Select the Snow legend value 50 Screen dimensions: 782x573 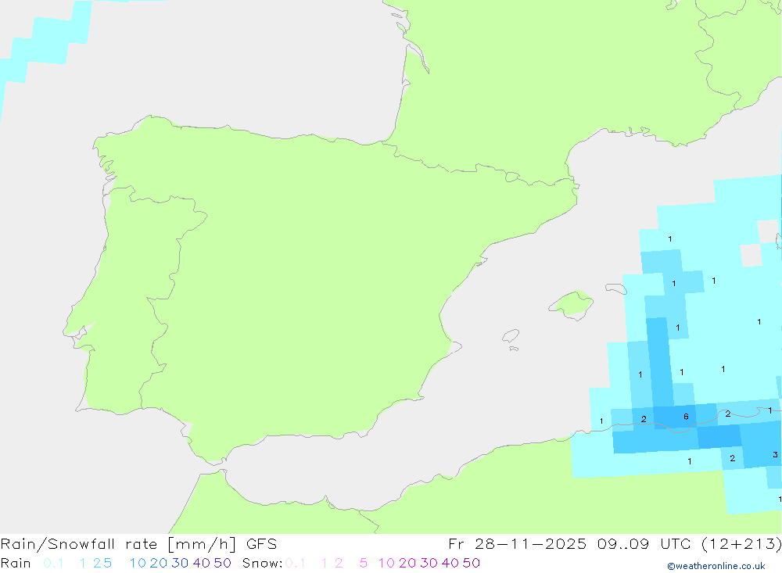(472, 563)
